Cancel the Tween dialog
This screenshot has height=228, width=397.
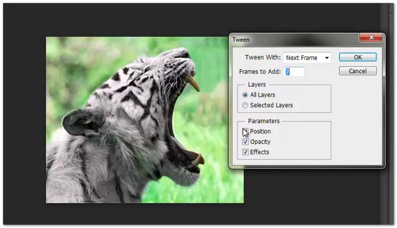pyautogui.click(x=358, y=71)
